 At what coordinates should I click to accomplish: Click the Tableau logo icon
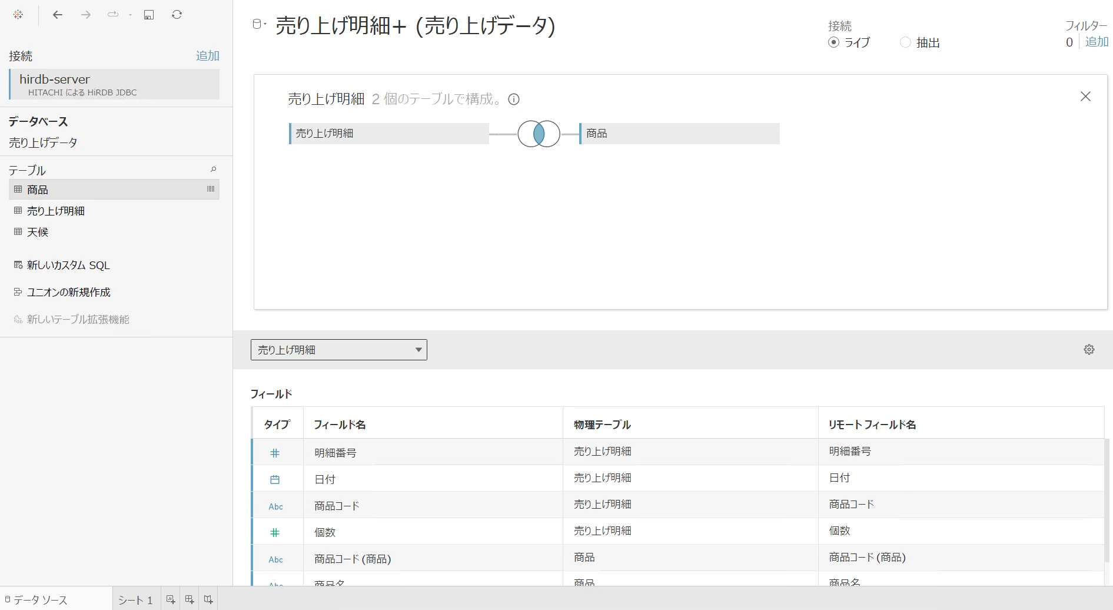pos(18,15)
